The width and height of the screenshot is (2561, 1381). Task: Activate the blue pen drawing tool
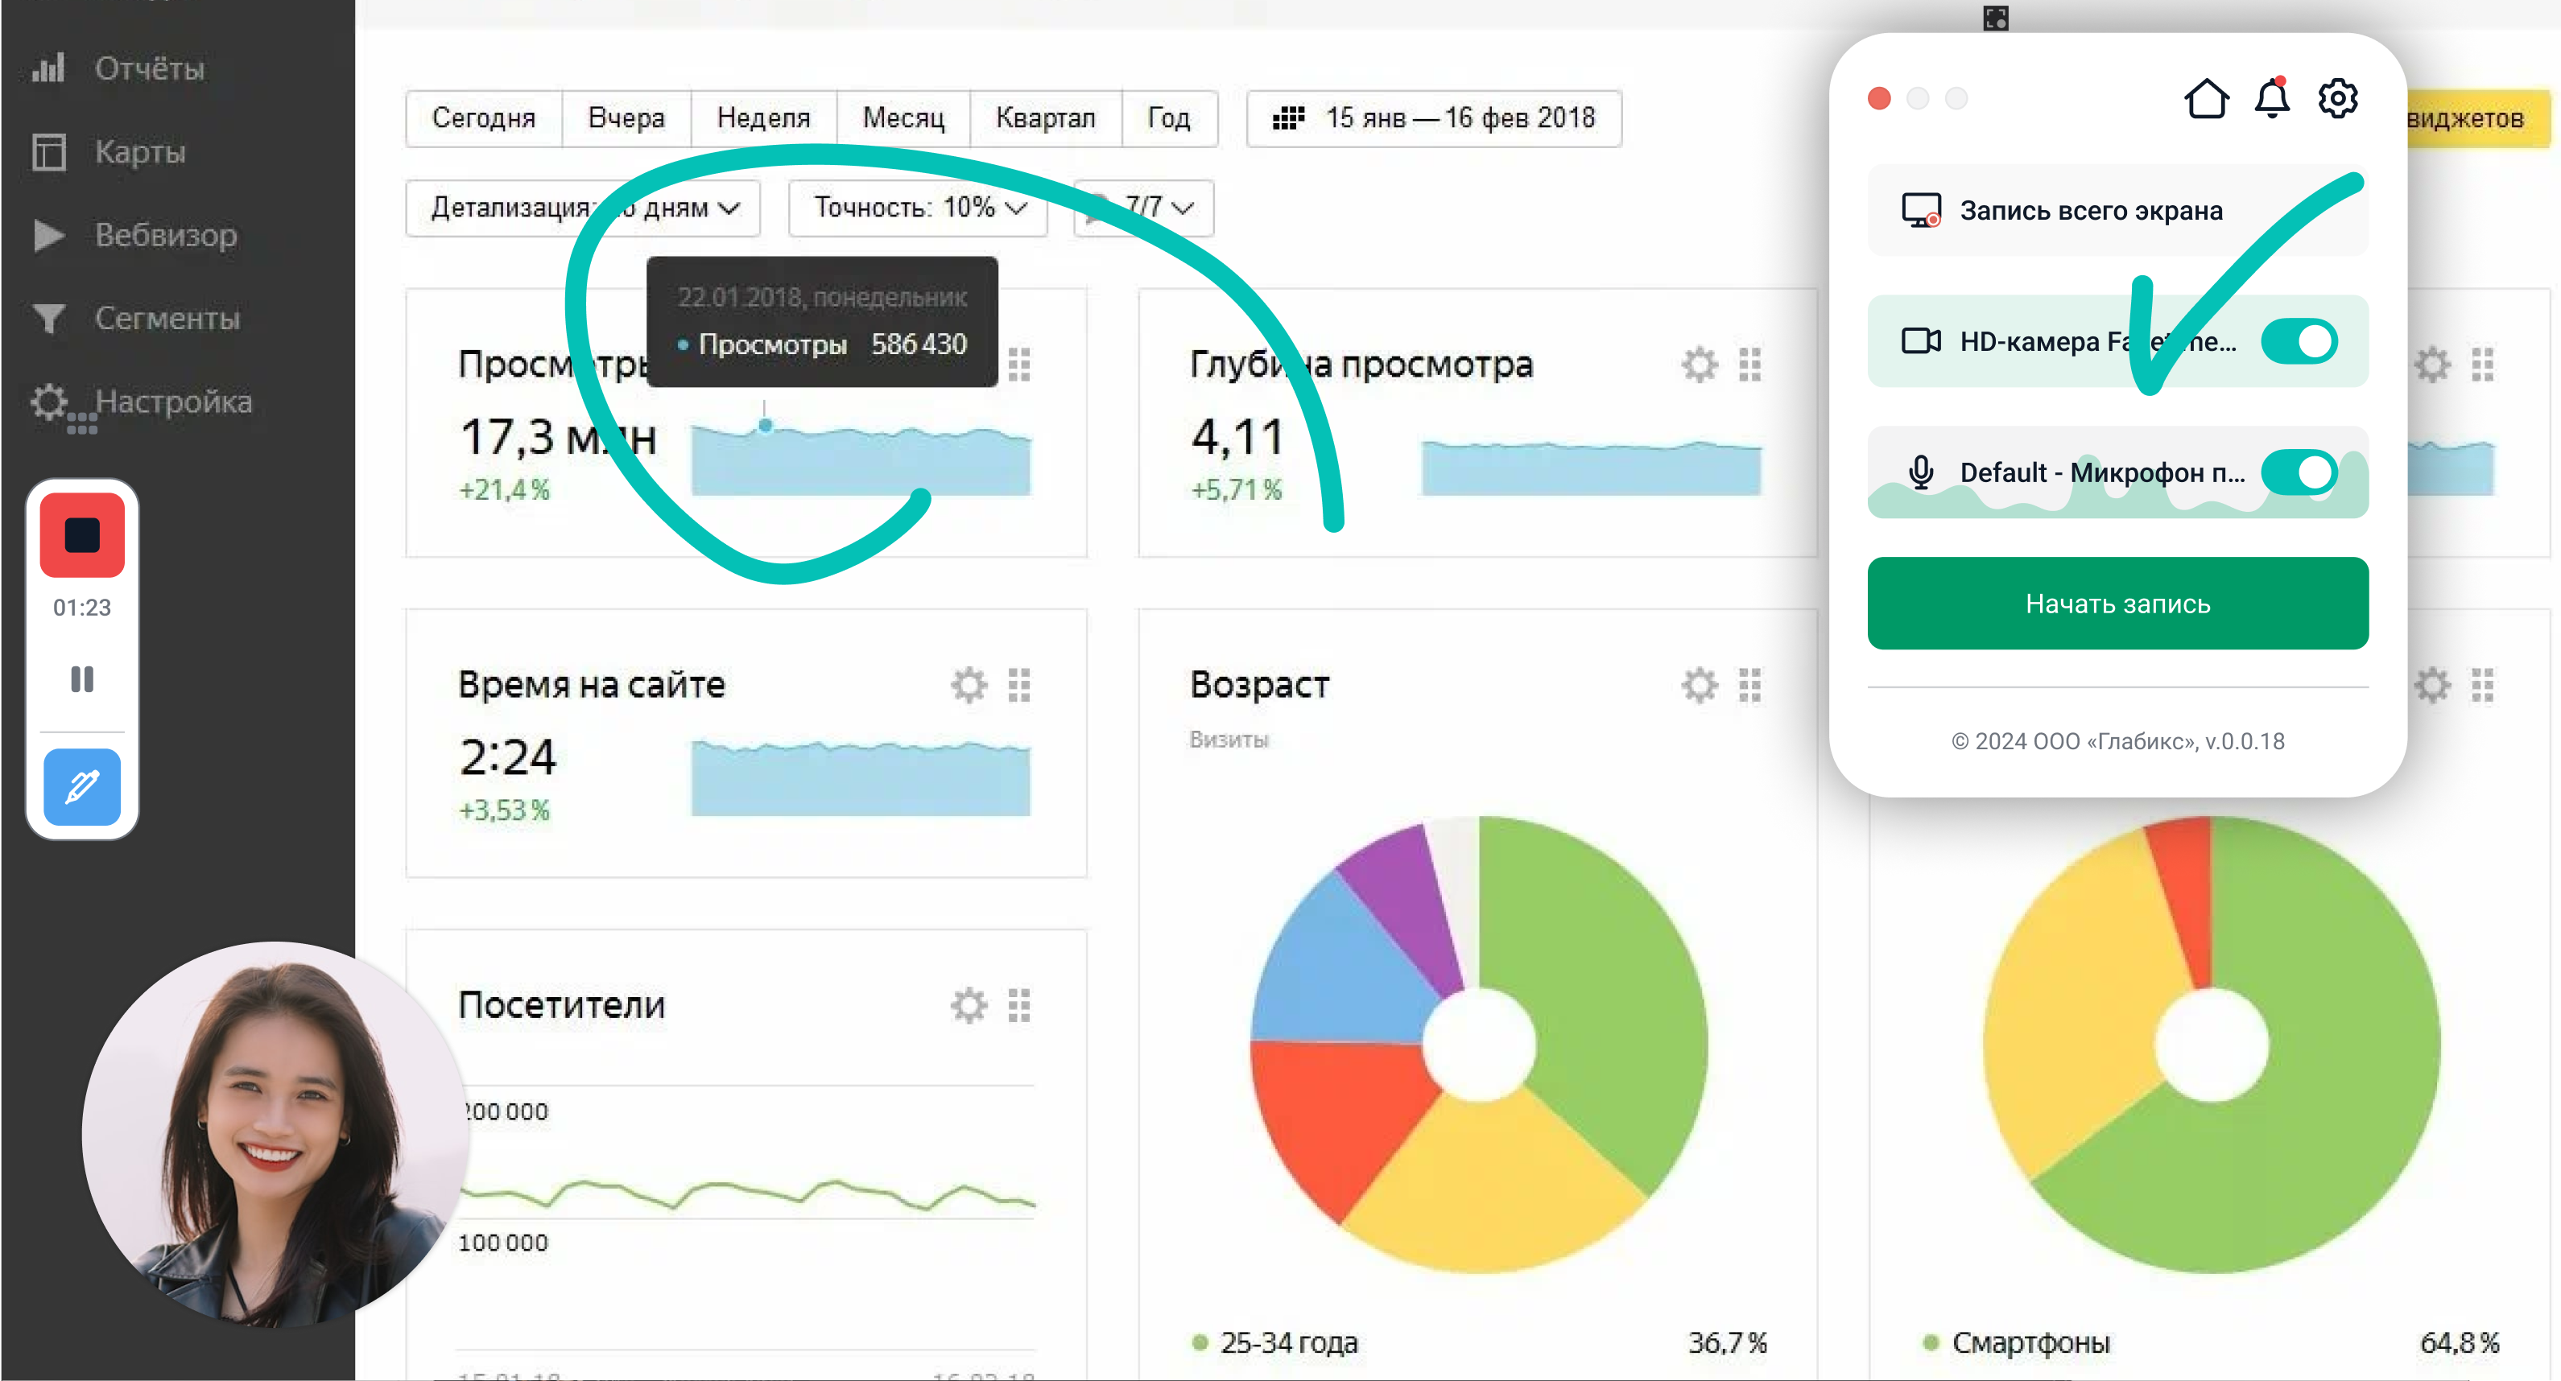pyautogui.click(x=81, y=787)
